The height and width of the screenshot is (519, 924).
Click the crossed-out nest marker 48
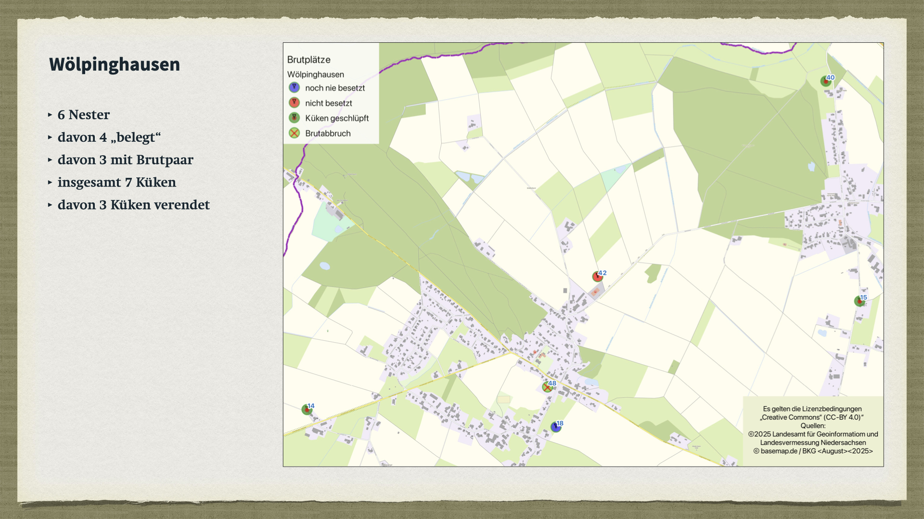click(x=547, y=387)
